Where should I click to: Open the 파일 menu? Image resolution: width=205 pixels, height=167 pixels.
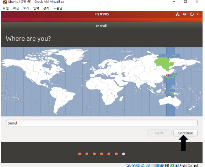(x=6, y=8)
